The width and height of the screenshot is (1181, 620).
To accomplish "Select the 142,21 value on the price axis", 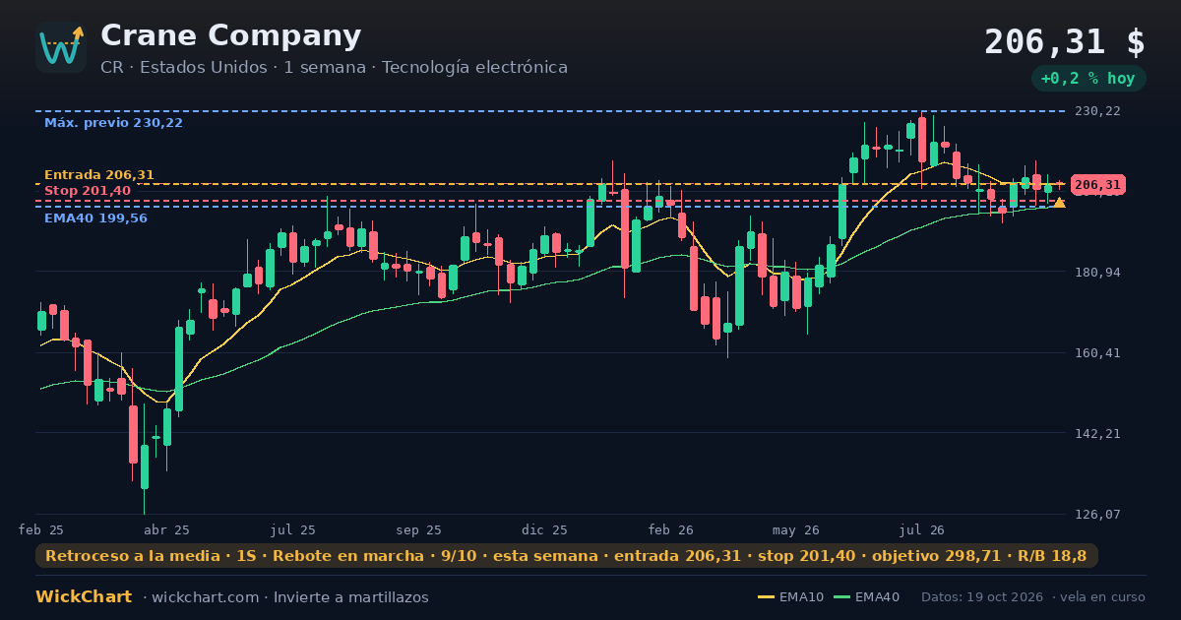I will (1096, 433).
